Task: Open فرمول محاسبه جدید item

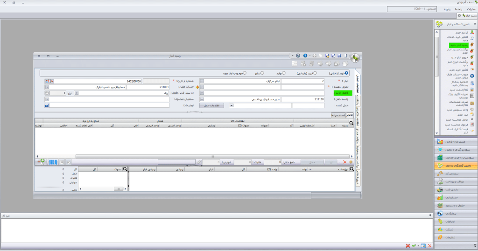Action: click(457, 125)
